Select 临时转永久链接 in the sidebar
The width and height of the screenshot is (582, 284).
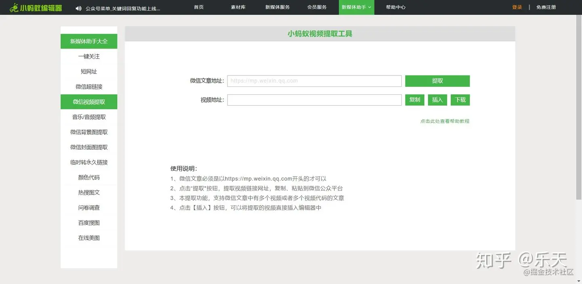click(x=89, y=162)
